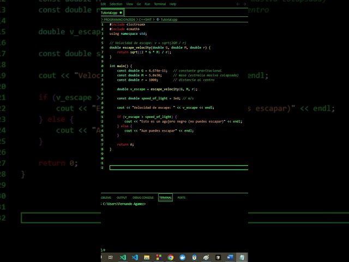Open green Visual Studio Code Insiders taskbar icon
349x262 pixels.
tap(123, 257)
